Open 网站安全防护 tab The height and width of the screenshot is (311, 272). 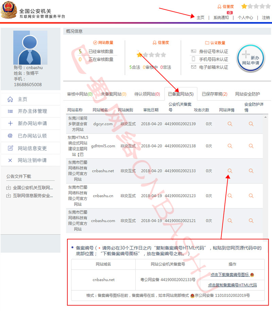coord(248,94)
